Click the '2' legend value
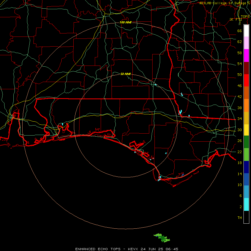The width and height of the screenshot is (251, 251). point(240,207)
